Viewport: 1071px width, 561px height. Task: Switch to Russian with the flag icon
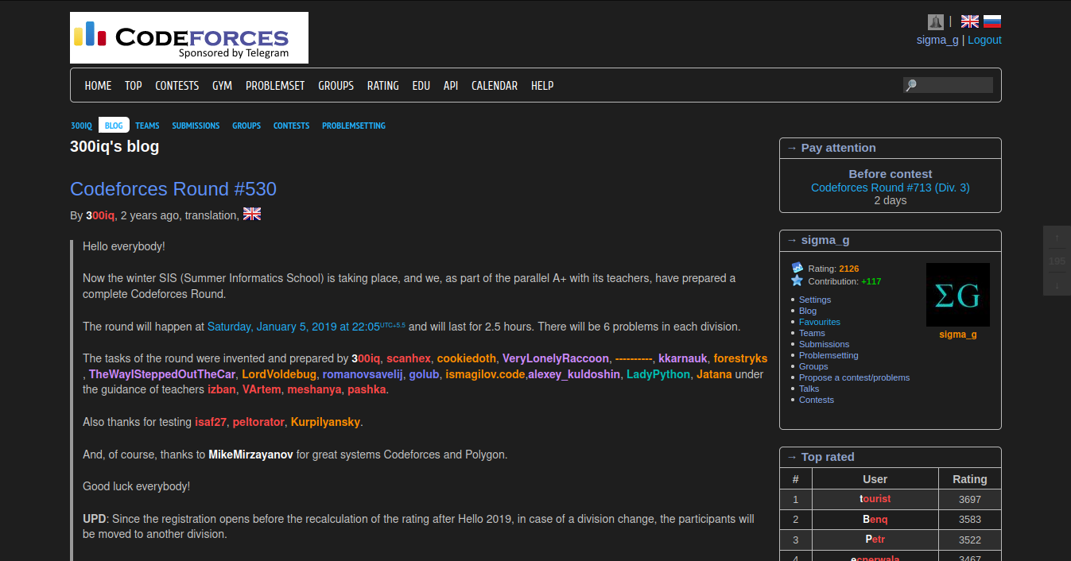[x=992, y=21]
